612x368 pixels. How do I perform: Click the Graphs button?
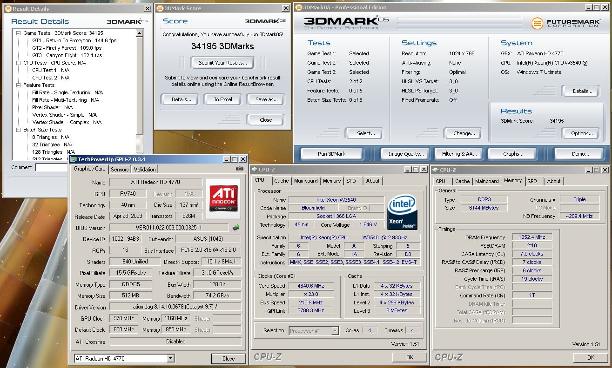(513, 154)
